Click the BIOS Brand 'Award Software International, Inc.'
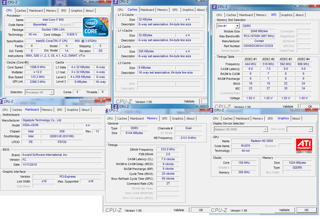Image resolution: width=320 pixels, height=219 pixels. pyautogui.click(x=61, y=155)
